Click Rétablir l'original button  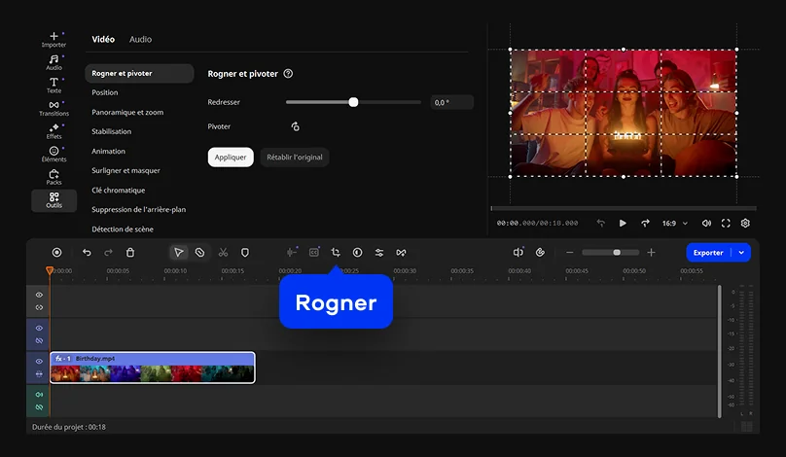pyautogui.click(x=294, y=157)
